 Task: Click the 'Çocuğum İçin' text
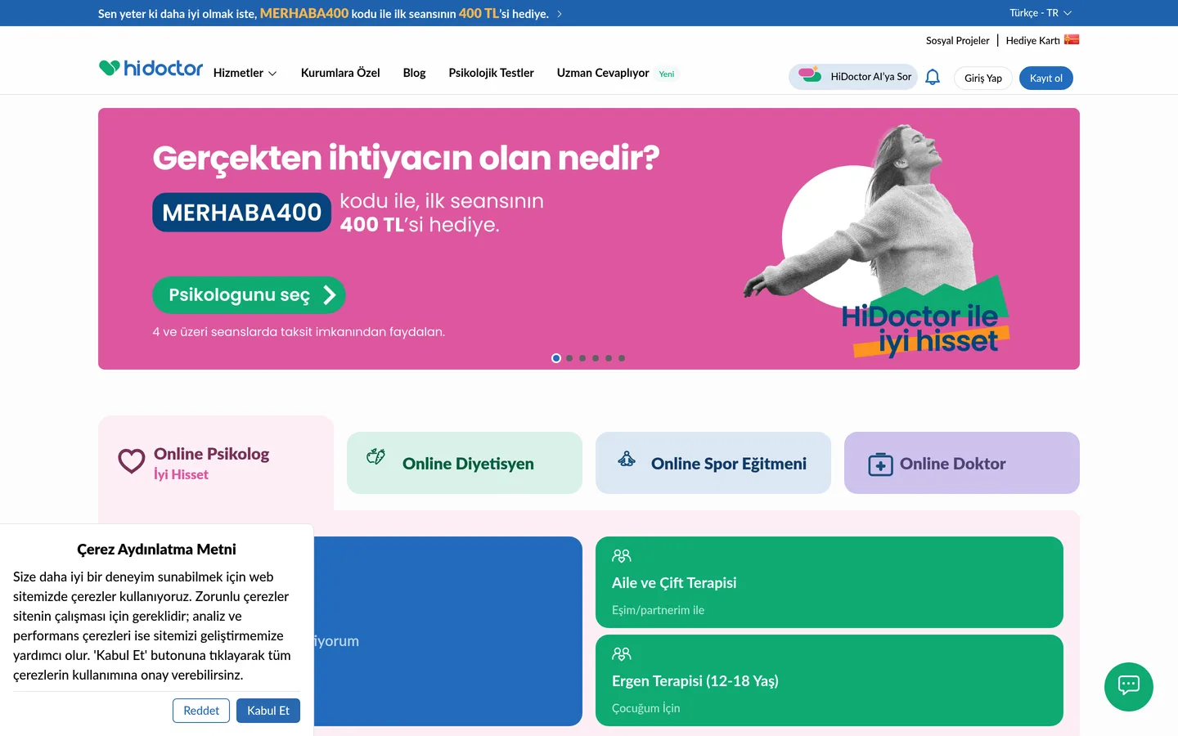pyautogui.click(x=646, y=708)
